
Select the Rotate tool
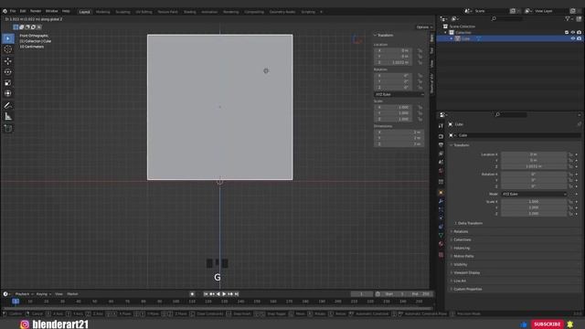(x=8, y=72)
